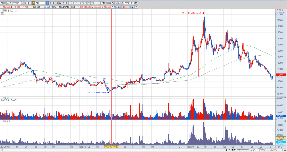Click the 기아 legend label on chart
Viewport: 287px width, 152px height.
tap(4, 11)
